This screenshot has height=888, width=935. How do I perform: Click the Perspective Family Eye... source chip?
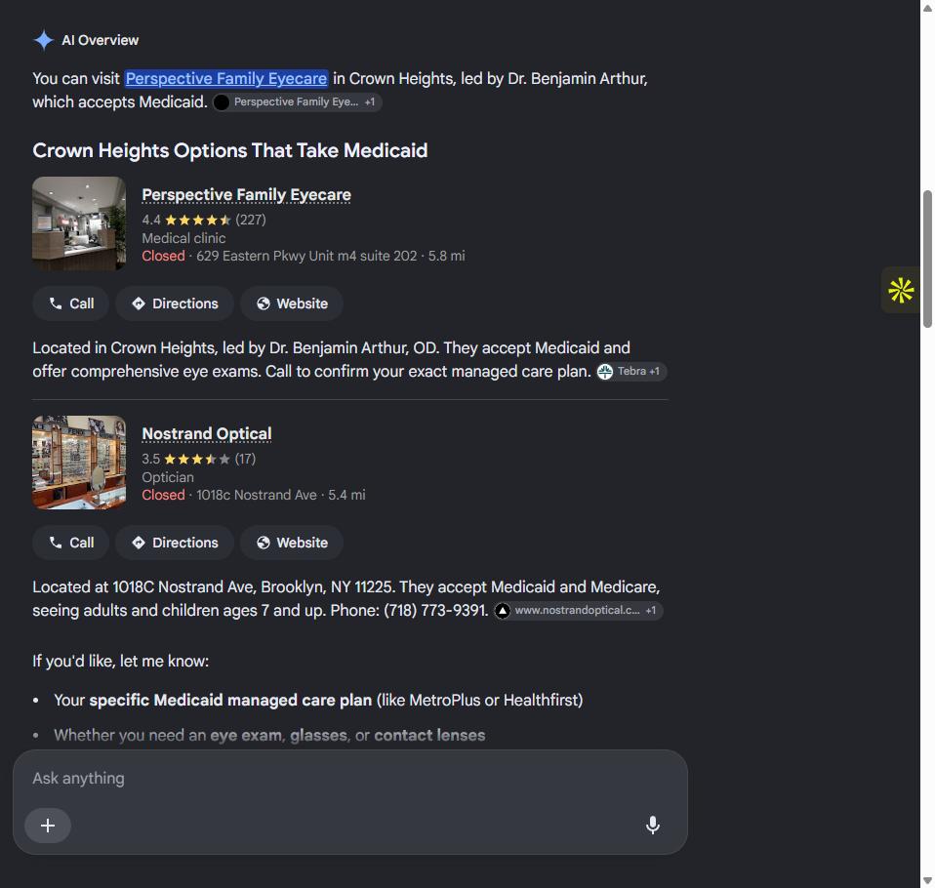[x=297, y=102]
